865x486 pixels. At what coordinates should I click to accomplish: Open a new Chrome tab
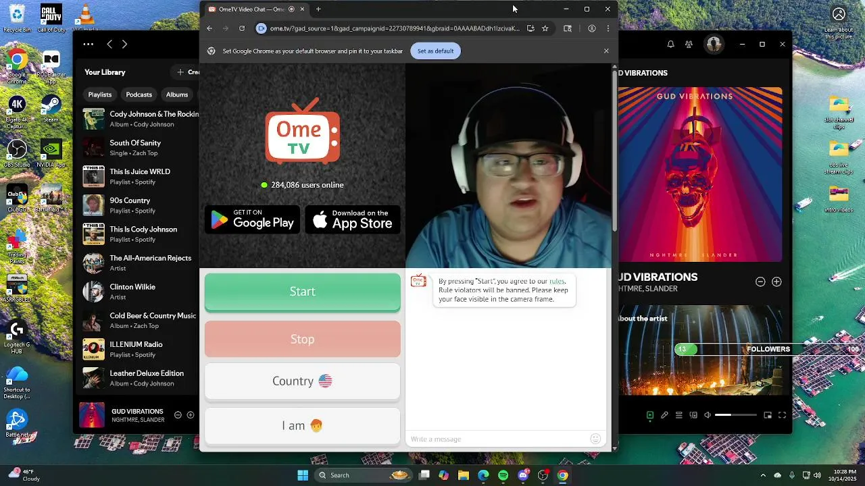click(318, 9)
